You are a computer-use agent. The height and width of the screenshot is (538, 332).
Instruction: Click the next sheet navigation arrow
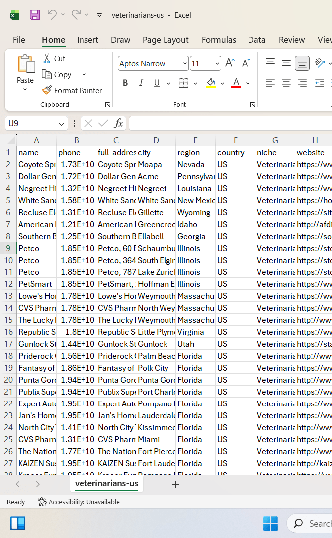pyautogui.click(x=38, y=484)
